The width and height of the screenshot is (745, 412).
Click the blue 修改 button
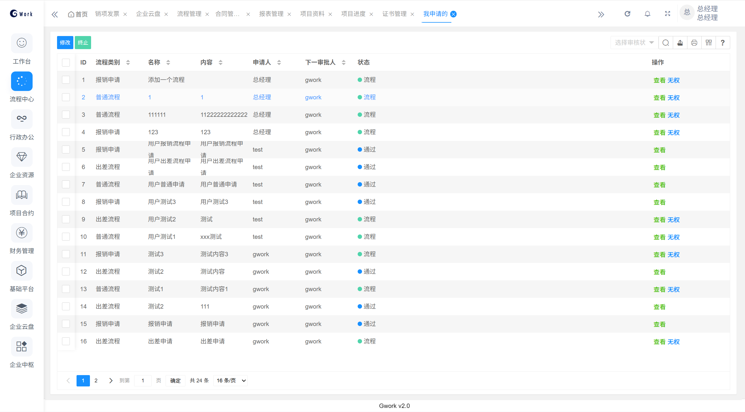coord(65,43)
